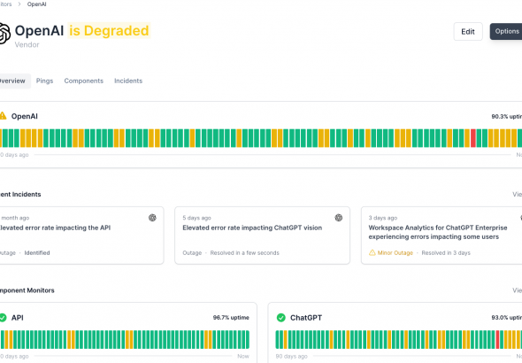Click the '90.3% uptime' value for OpenAI
The image size is (522, 363).
pyautogui.click(x=507, y=117)
